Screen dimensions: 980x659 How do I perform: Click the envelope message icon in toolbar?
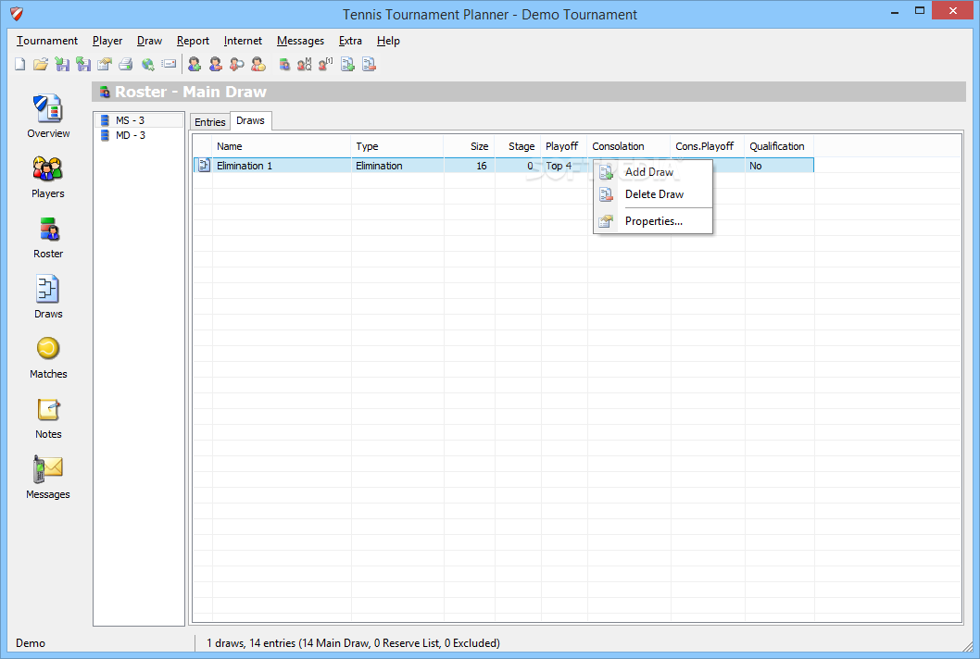(169, 65)
